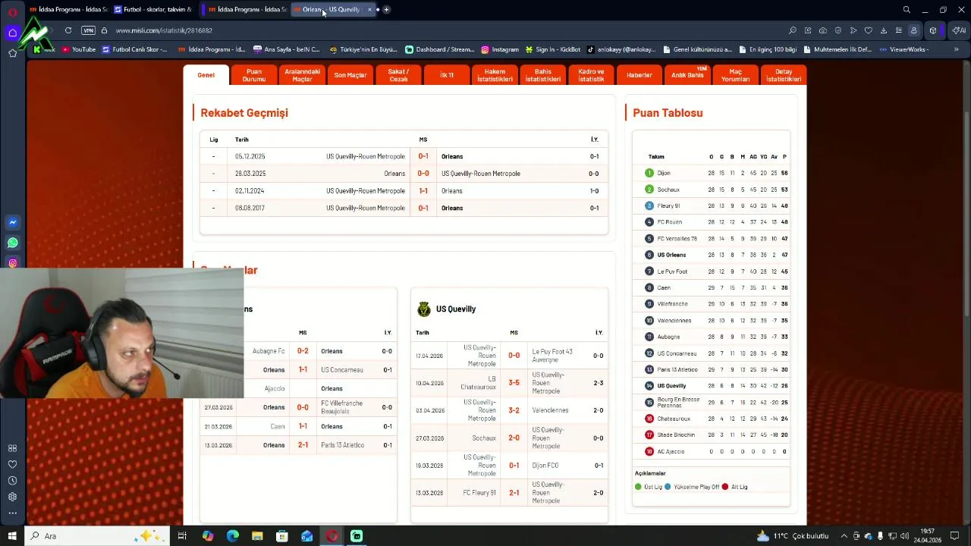The image size is (971, 546).
Task: Select the Haberler tab
Action: click(639, 75)
